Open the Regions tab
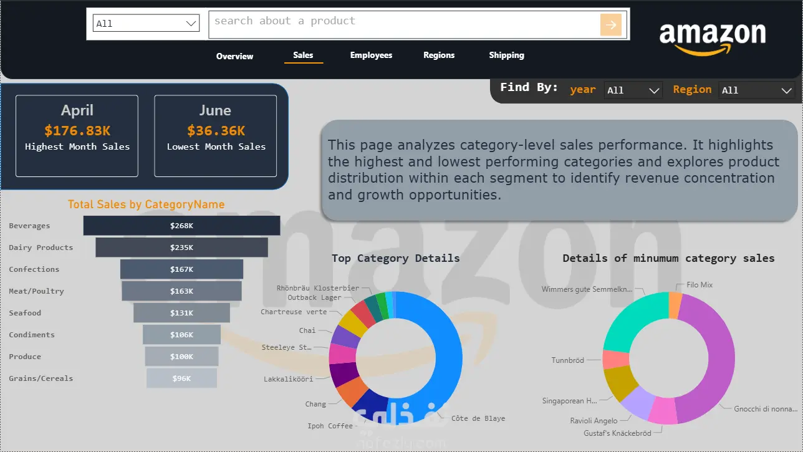The width and height of the screenshot is (803, 452). [x=439, y=55]
